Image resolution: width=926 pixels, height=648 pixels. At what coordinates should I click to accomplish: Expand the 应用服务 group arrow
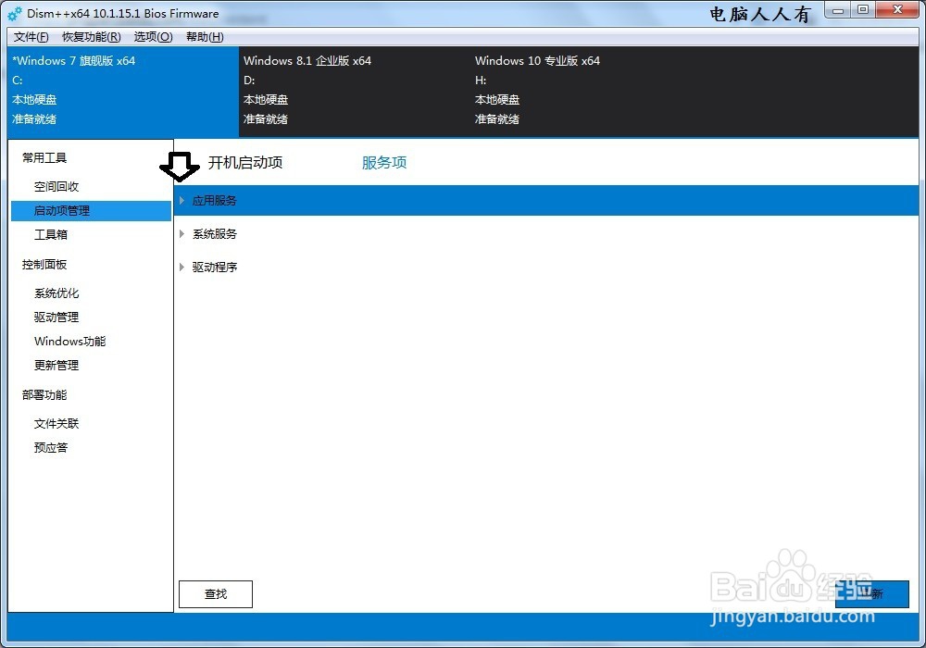181,201
